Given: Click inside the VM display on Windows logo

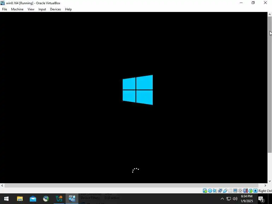Looking at the screenshot, I should point(138,90).
